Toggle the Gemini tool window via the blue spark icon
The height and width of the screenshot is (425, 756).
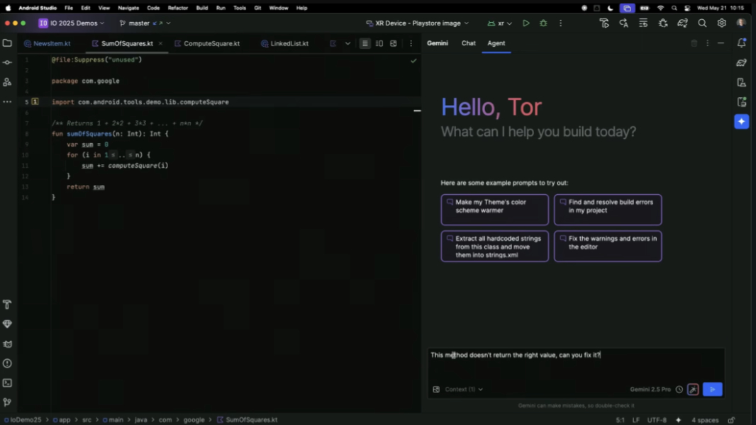pyautogui.click(x=742, y=121)
